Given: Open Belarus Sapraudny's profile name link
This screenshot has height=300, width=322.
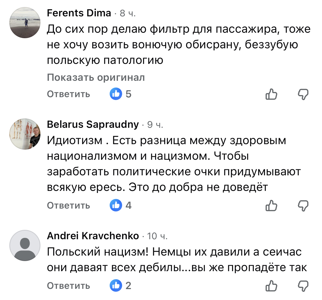Looking at the screenshot, I should click(93, 124).
